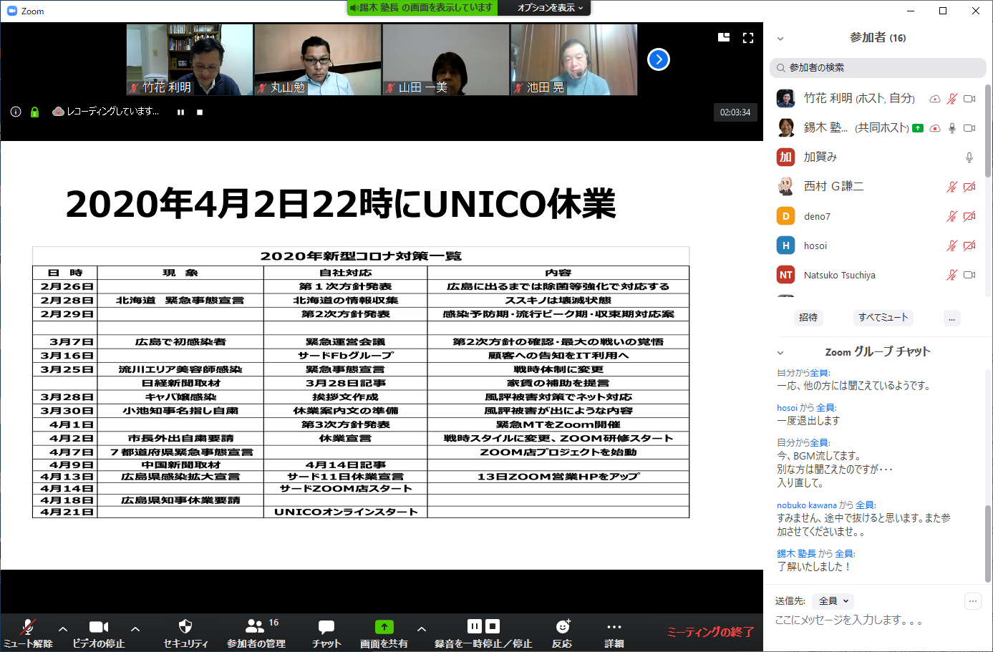Open audio options arrow beside ミュート解除
Screen dimensions: 993x652
[63, 629]
